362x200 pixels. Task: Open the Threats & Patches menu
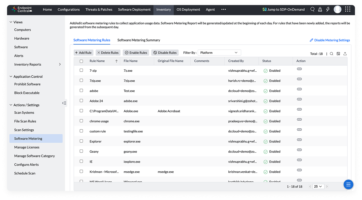pos(99,10)
